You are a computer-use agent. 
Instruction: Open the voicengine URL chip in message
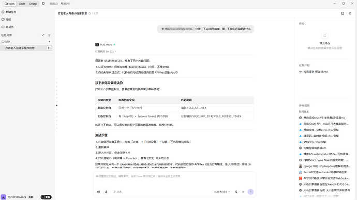tap(177, 29)
